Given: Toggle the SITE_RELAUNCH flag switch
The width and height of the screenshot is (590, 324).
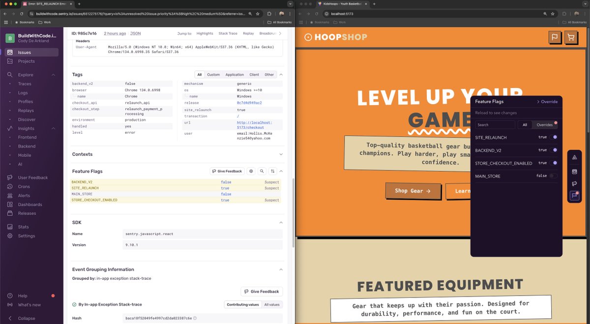Looking at the screenshot, I should click(554, 137).
